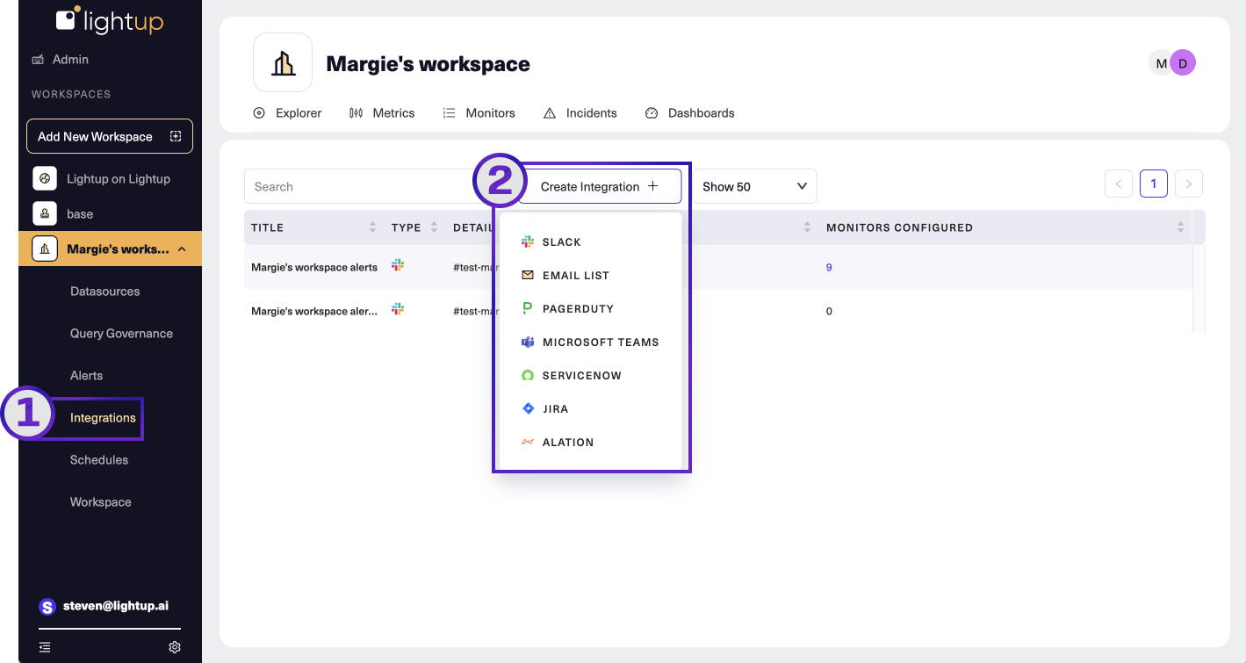Select base workspace label
The image size is (1246, 663).
[80, 213]
